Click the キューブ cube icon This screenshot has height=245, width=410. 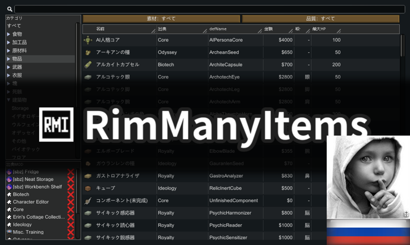click(88, 189)
